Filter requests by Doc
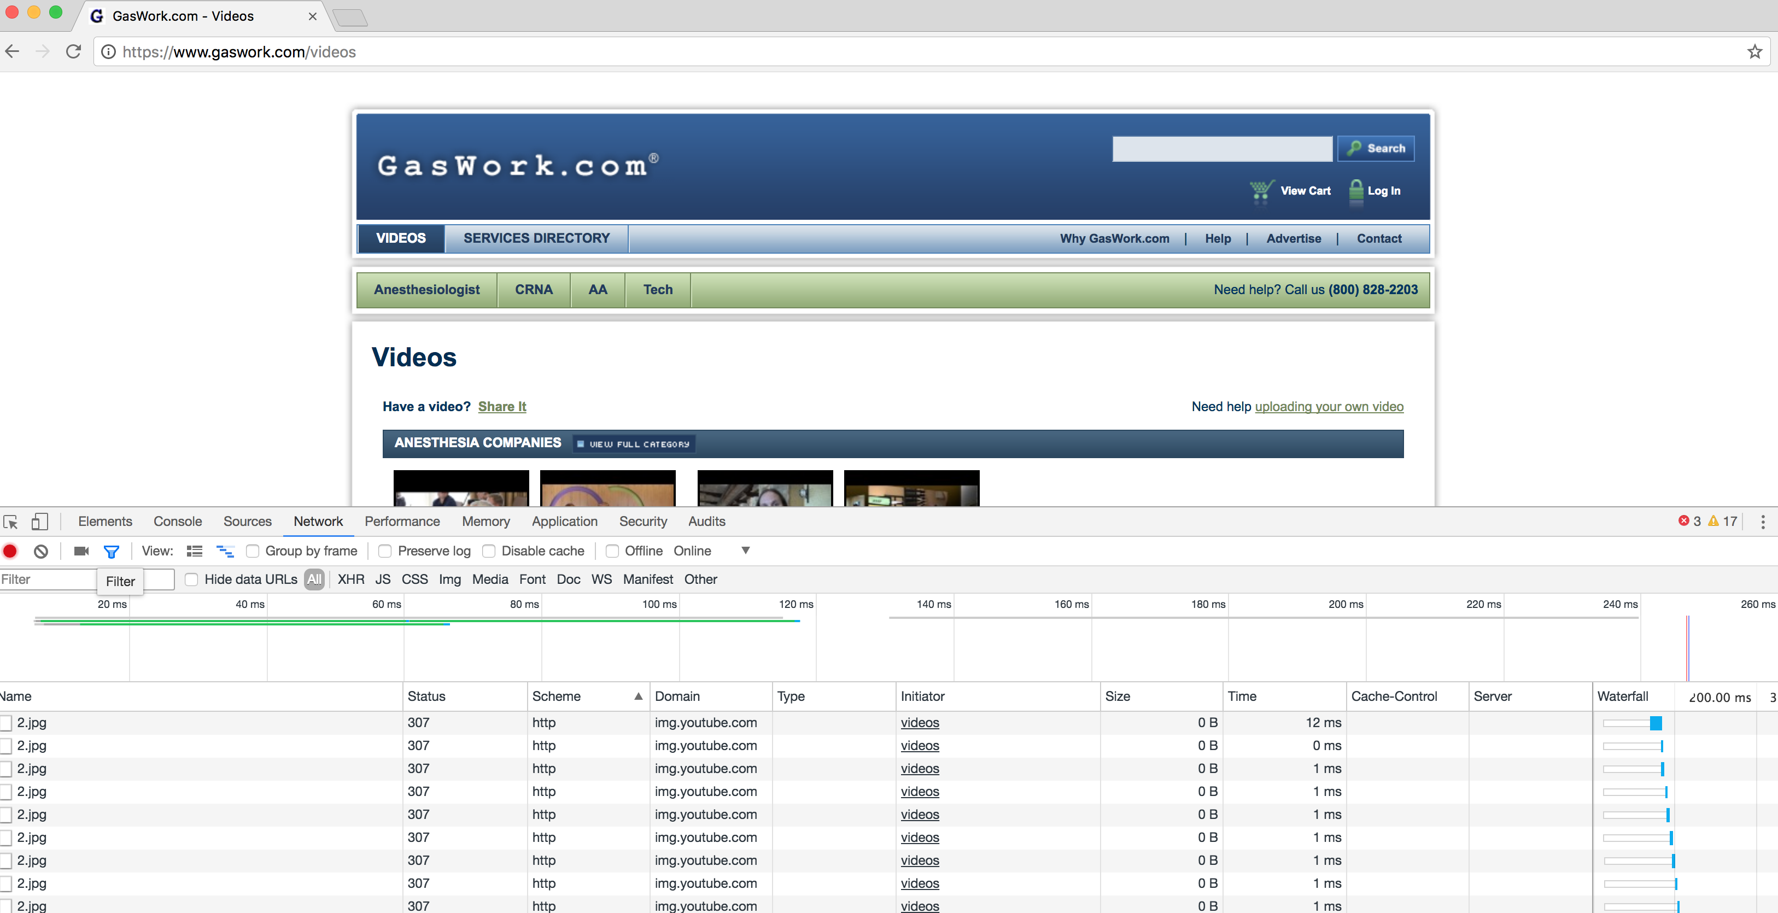The image size is (1778, 913). [569, 580]
